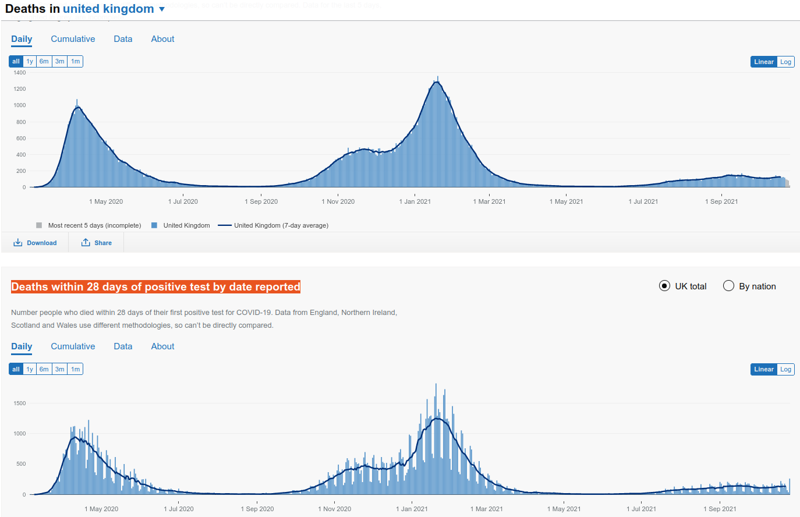Screen dimensions: 800x517
Task: Click the blue United Kingdom legend swatch
Action: (x=154, y=225)
